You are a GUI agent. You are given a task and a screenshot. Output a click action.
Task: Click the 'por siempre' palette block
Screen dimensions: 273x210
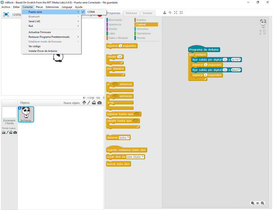point(115,69)
